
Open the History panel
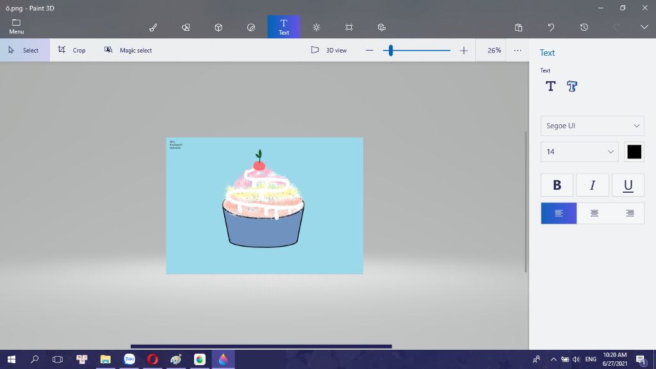tap(584, 28)
